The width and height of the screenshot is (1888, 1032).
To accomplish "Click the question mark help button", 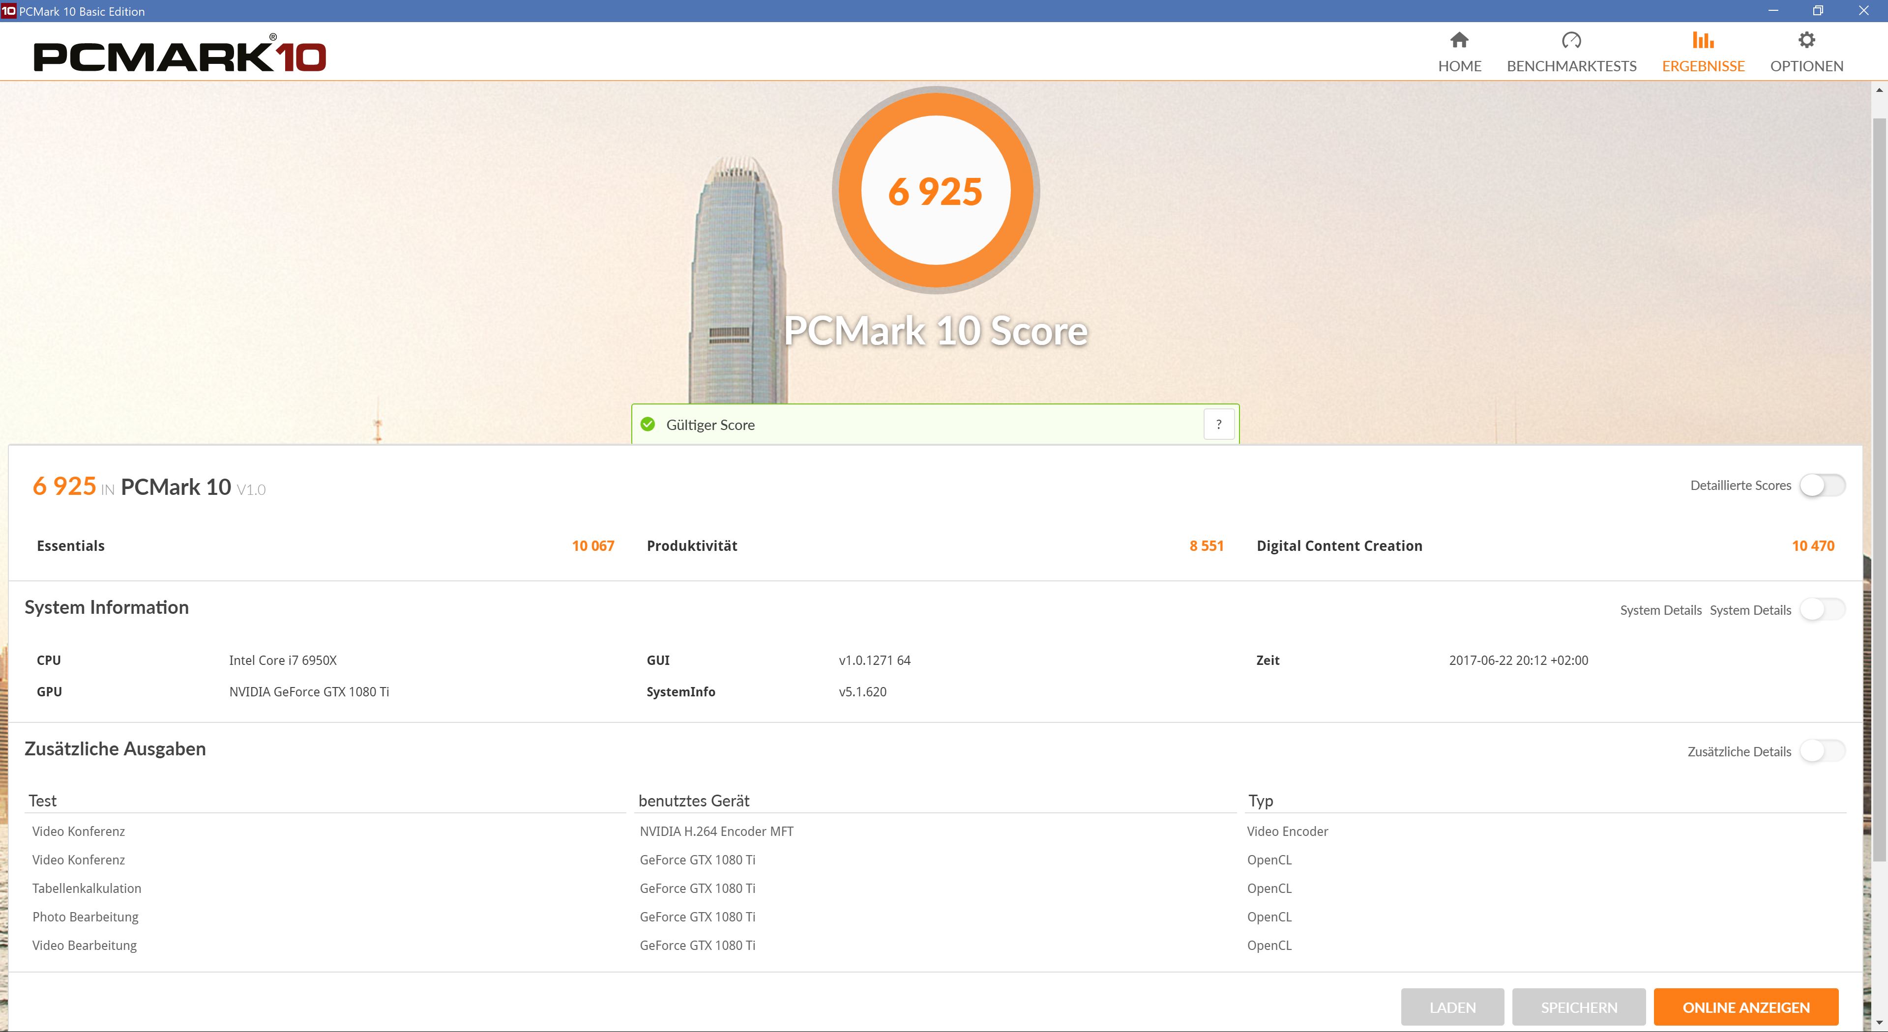I will click(1219, 425).
